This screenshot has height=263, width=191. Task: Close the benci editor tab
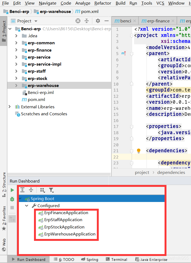[135, 21]
